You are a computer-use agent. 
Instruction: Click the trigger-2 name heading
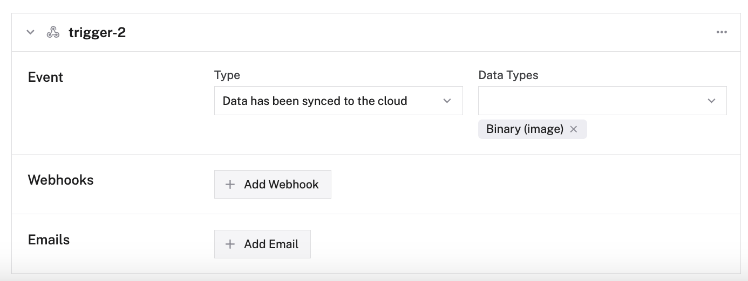click(97, 32)
